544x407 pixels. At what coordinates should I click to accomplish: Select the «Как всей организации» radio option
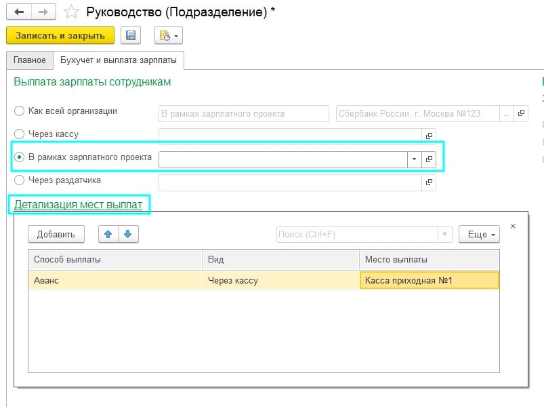pyautogui.click(x=20, y=111)
